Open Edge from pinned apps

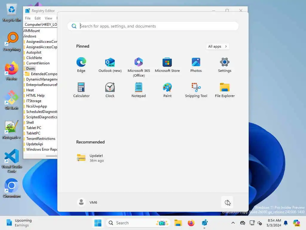pos(81,65)
